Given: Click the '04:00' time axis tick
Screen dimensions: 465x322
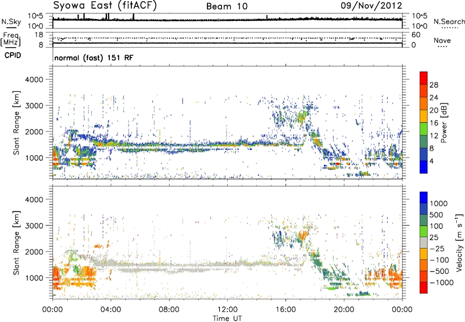Looking at the screenshot, I should pos(110,310).
